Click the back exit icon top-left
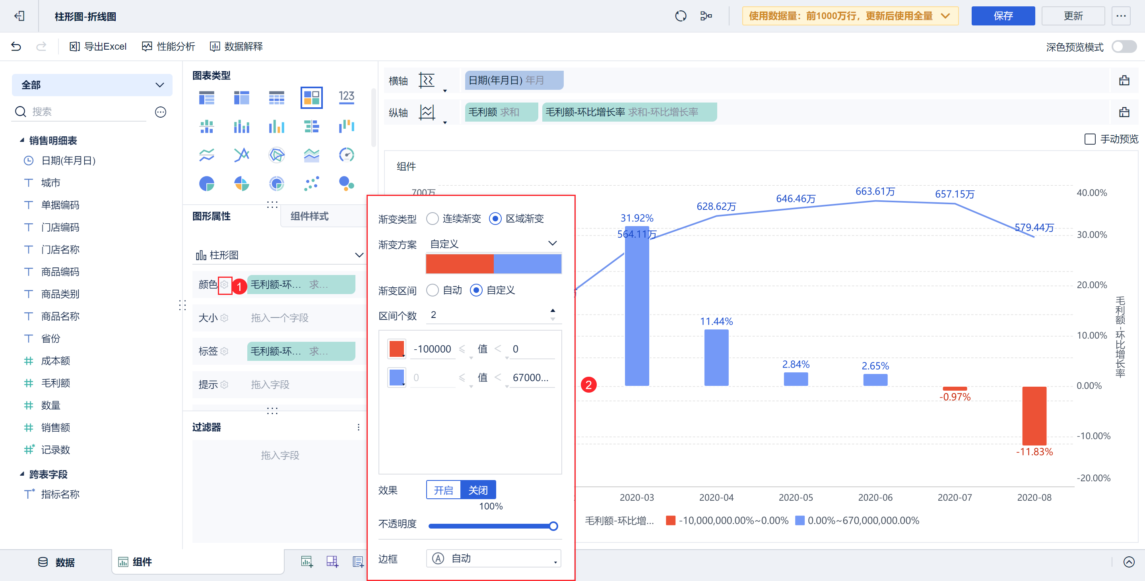The image size is (1145, 581). pos(19,16)
